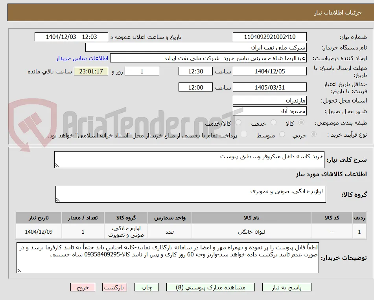The height and width of the screenshot is (300, 374).
Task: Click the واحد شمارش column header
Action: (x=170, y=218)
